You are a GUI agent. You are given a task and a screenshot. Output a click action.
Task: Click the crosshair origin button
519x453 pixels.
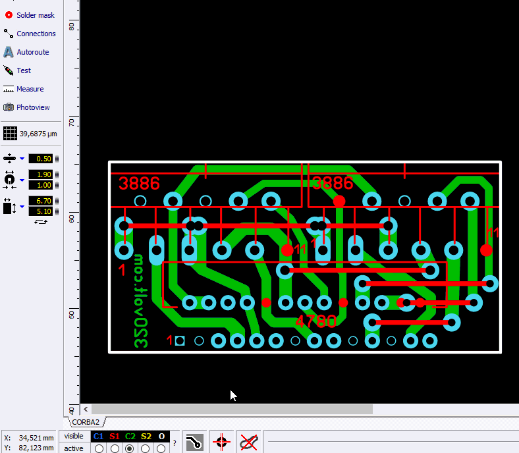pyautogui.click(x=221, y=442)
